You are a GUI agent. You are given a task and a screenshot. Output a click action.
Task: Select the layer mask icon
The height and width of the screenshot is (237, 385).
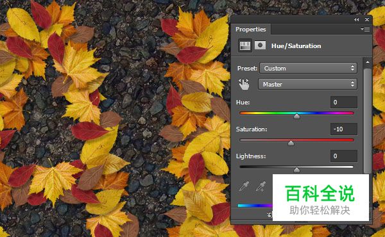[x=260, y=45]
